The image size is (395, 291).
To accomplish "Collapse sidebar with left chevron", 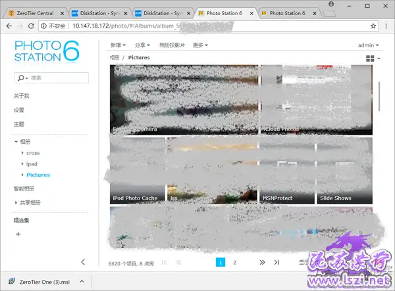I will click(x=83, y=262).
